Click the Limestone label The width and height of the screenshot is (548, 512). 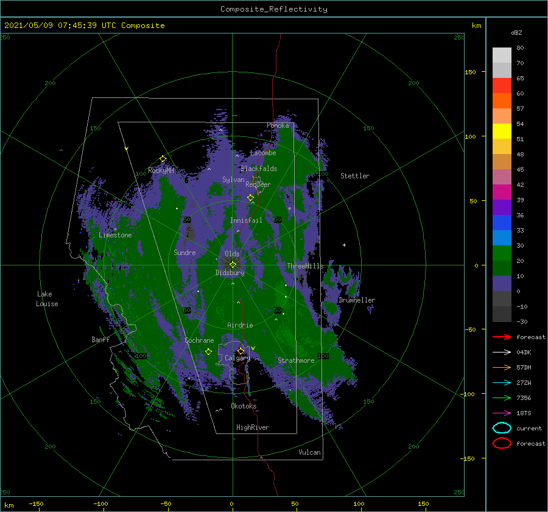tap(115, 235)
